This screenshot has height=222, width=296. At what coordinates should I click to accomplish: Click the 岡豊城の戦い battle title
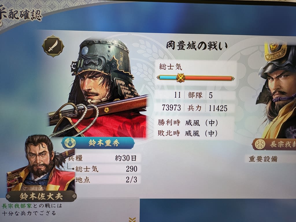point(196,46)
